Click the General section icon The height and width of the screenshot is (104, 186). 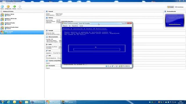coord(47,12)
